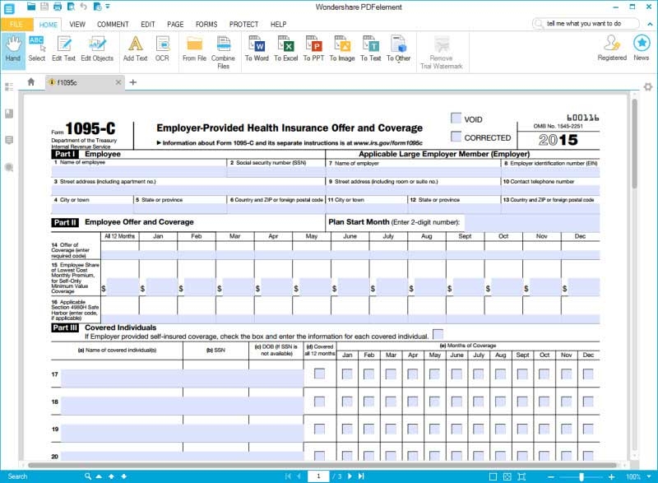Go to the next page
The width and height of the screenshot is (658, 483).
349,476
